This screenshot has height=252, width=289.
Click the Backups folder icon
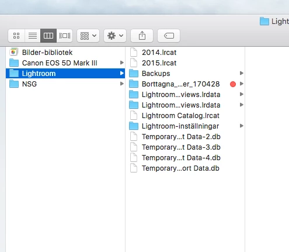click(134, 73)
